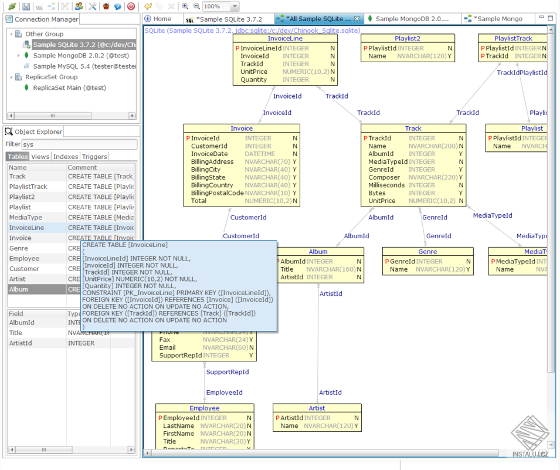Click the red power exit icon
560x470 pixels.
pyautogui.click(x=131, y=6)
